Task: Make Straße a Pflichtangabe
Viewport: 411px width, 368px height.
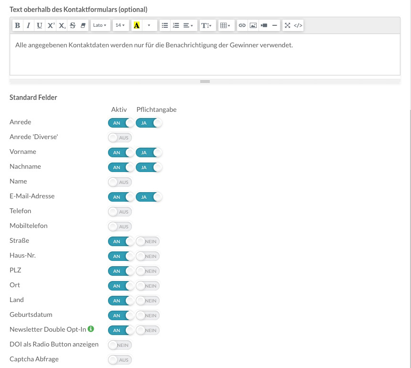Action: click(148, 241)
